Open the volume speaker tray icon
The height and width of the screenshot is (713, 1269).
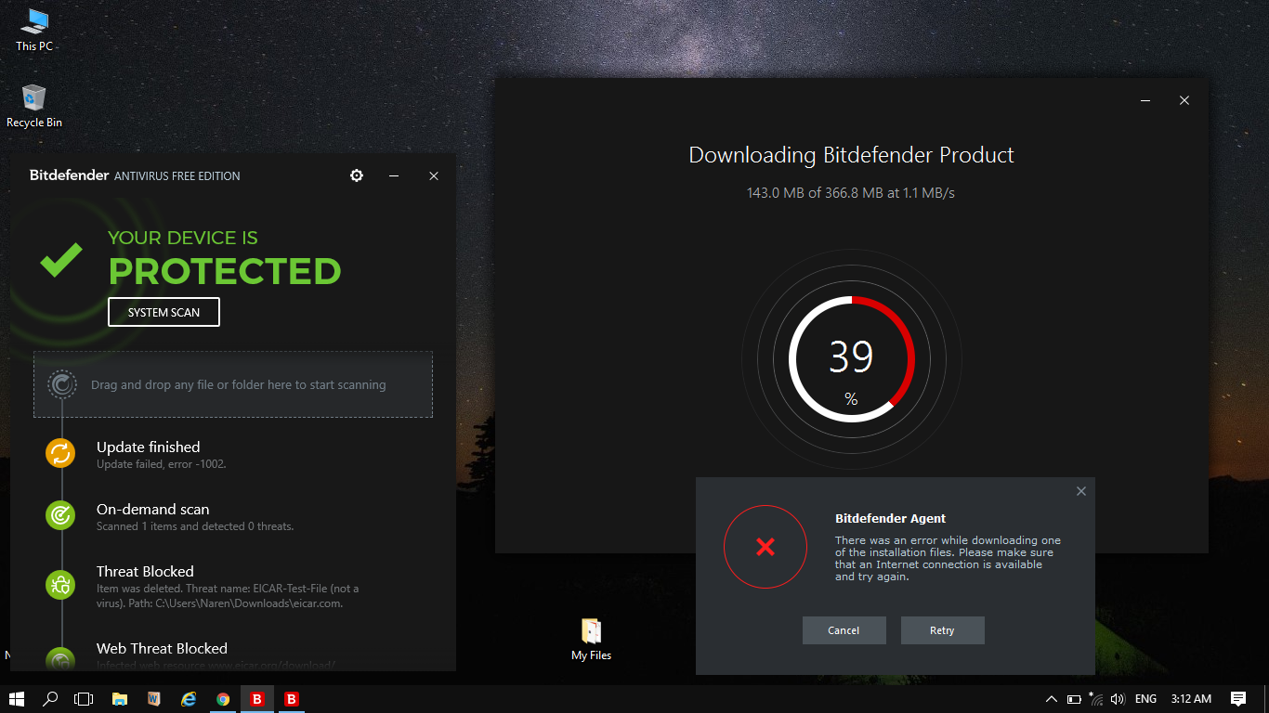click(x=1118, y=699)
